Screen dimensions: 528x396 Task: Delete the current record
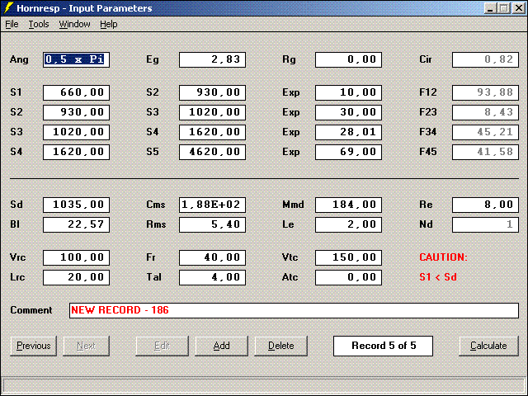pos(281,346)
